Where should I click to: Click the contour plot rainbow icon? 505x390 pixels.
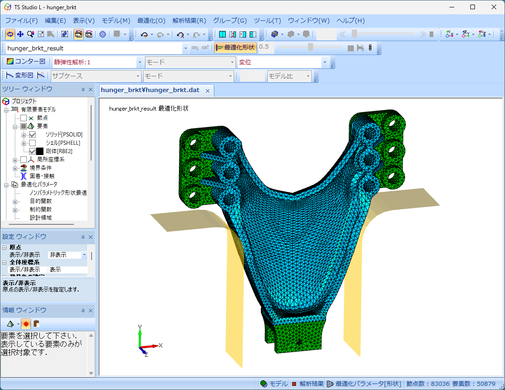[10, 61]
